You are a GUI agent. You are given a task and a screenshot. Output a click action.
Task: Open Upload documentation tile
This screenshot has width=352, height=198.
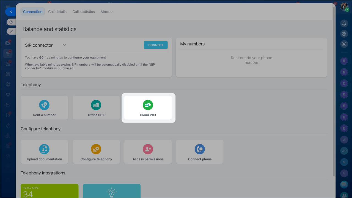point(44,152)
